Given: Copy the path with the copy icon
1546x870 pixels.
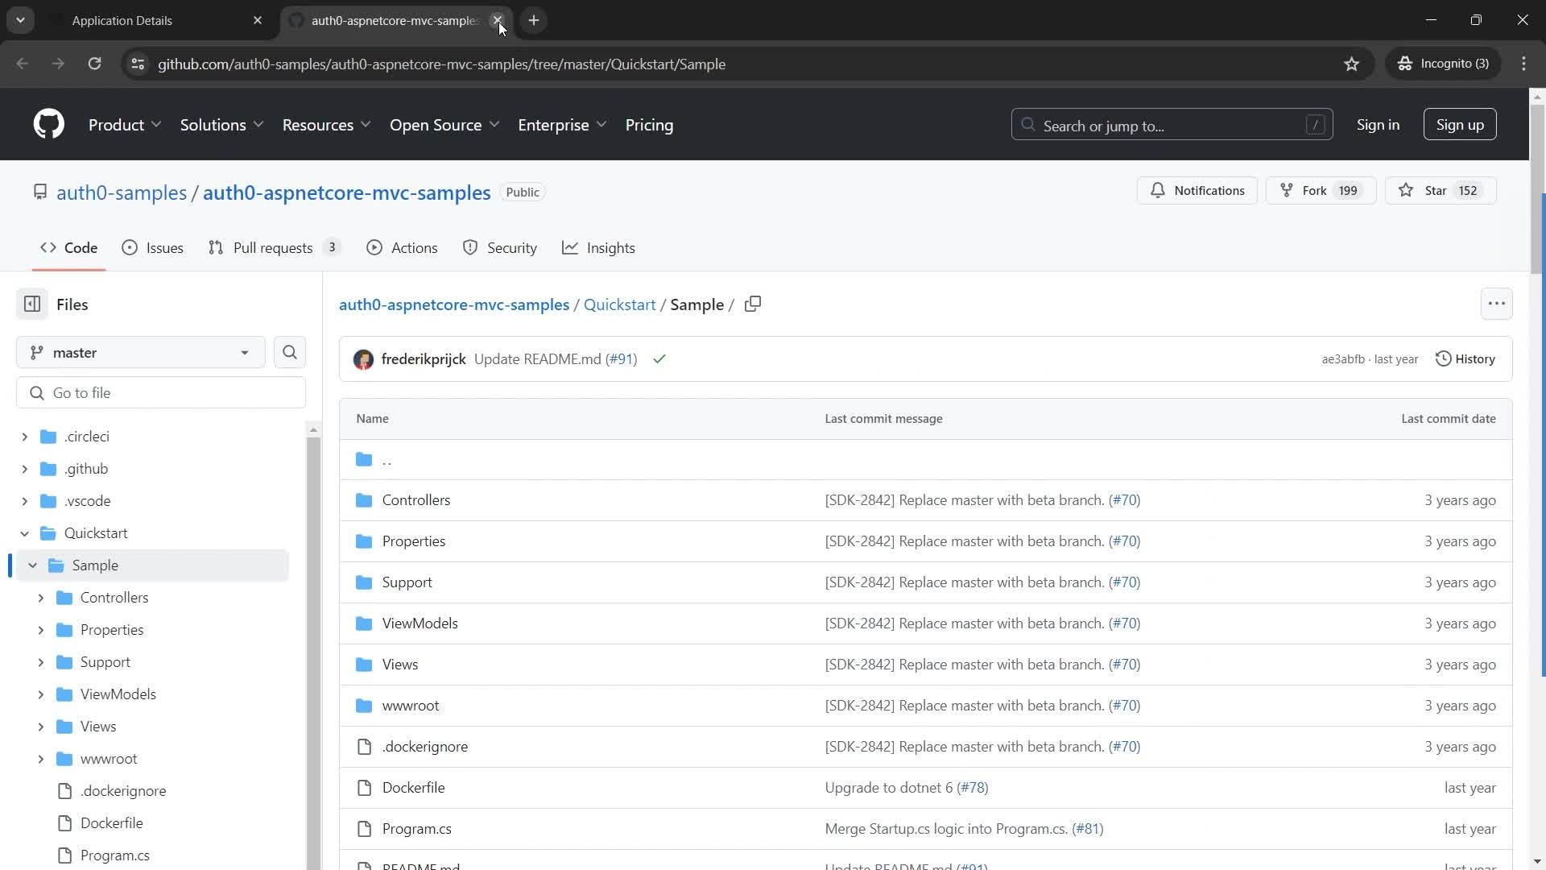Looking at the screenshot, I should coord(753,304).
